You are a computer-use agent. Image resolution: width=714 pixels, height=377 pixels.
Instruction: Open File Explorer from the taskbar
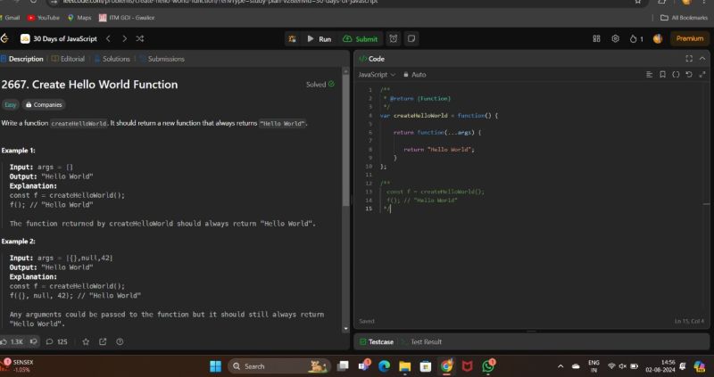(x=405, y=366)
